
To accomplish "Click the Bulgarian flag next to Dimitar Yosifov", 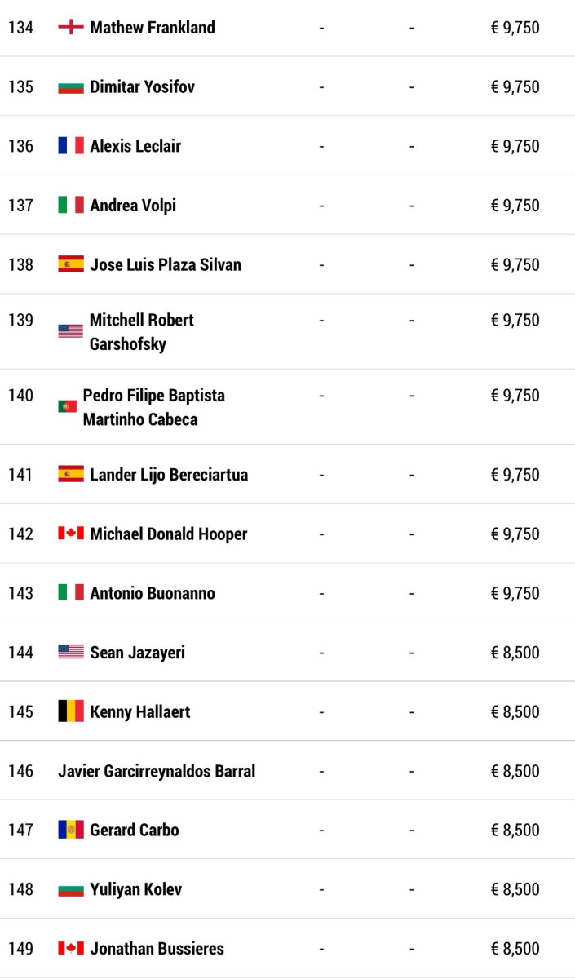I will [71, 87].
